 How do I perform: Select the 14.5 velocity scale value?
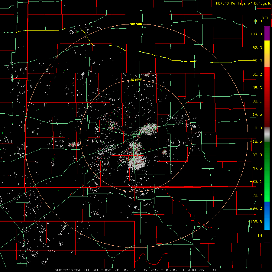pos(257,115)
